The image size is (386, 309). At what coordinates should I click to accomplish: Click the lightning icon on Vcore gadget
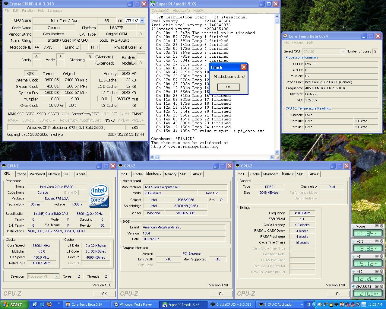354,226
